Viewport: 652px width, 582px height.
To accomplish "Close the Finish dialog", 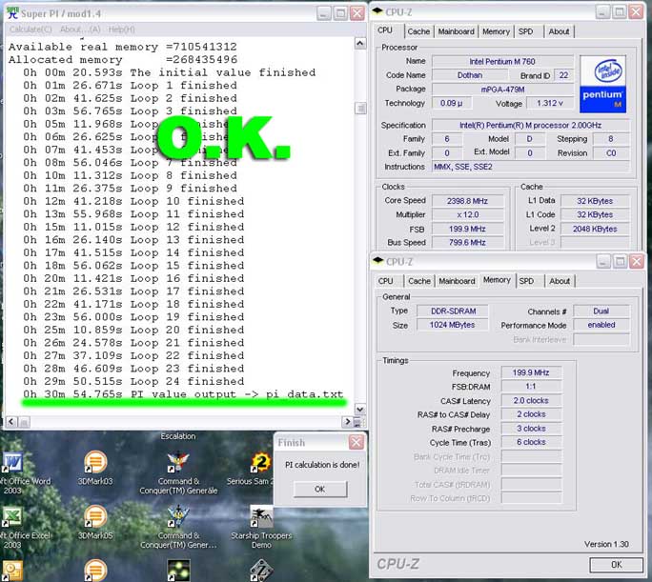I will pyautogui.click(x=356, y=442).
